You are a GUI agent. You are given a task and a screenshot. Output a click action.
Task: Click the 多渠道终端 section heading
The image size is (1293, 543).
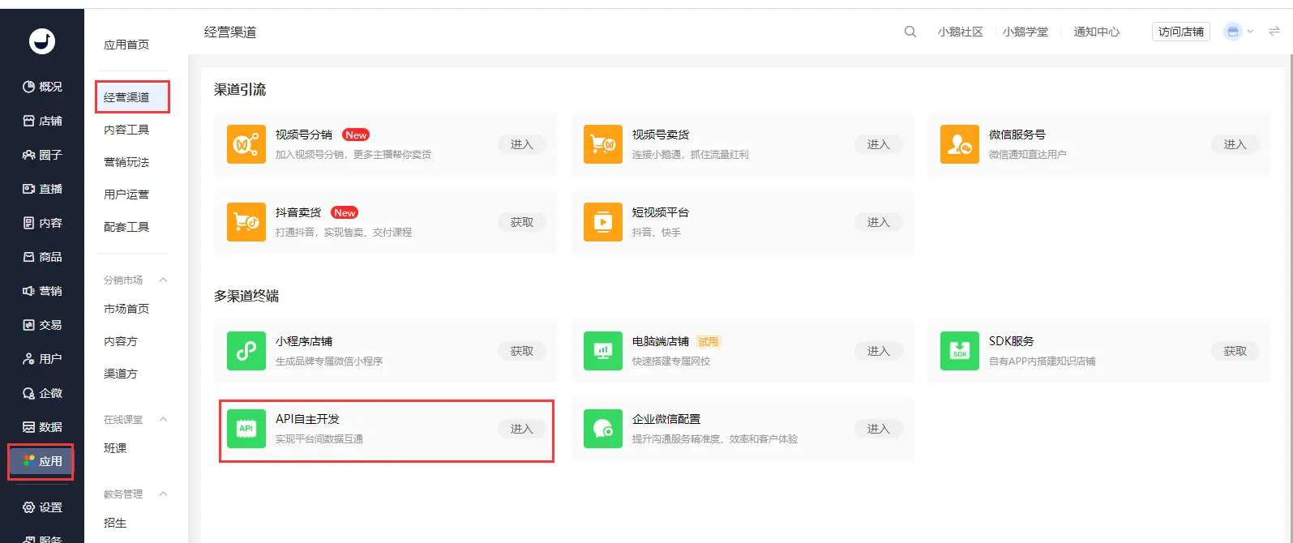246,296
